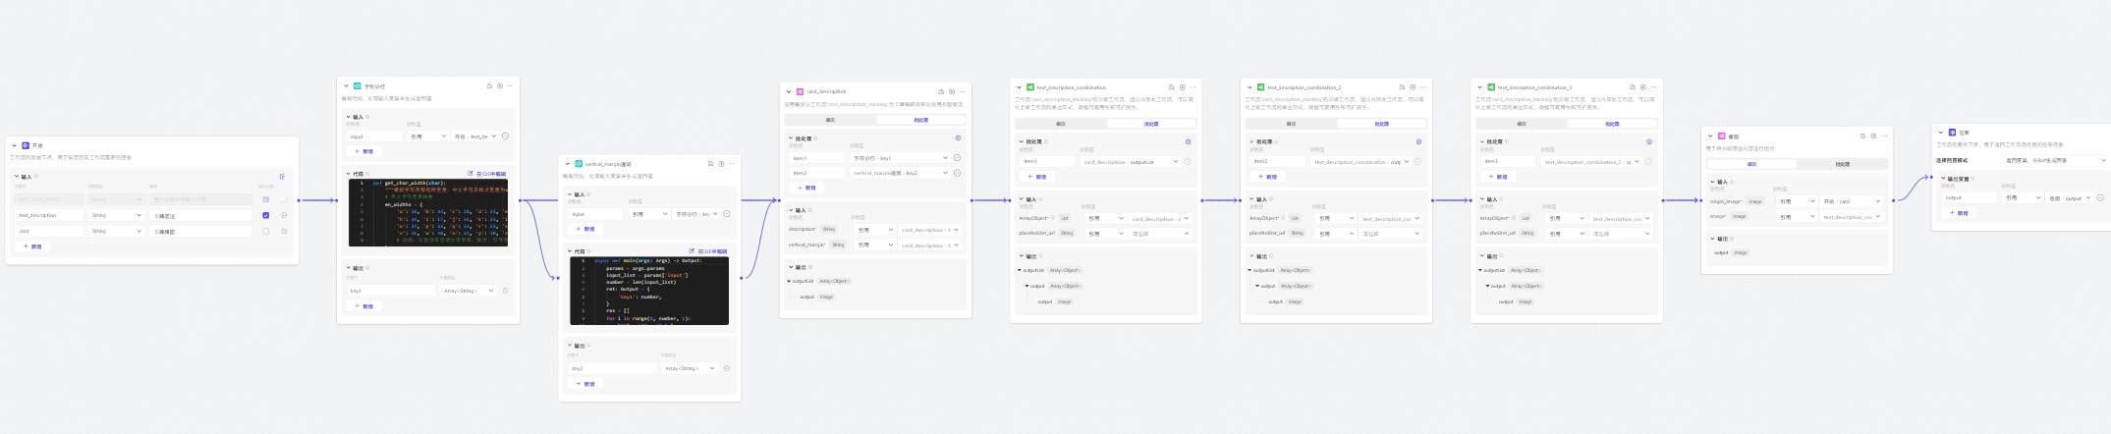The height and width of the screenshot is (434, 2111).
Task: Open the card_description node's three-dot menu
Action: (962, 91)
